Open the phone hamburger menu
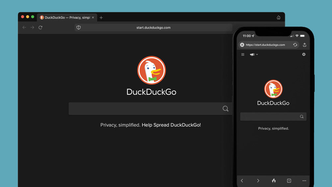 (243, 54)
